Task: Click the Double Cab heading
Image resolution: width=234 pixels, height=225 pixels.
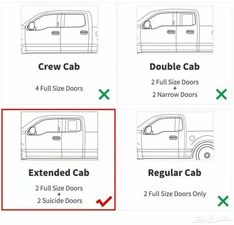Action: (x=174, y=67)
